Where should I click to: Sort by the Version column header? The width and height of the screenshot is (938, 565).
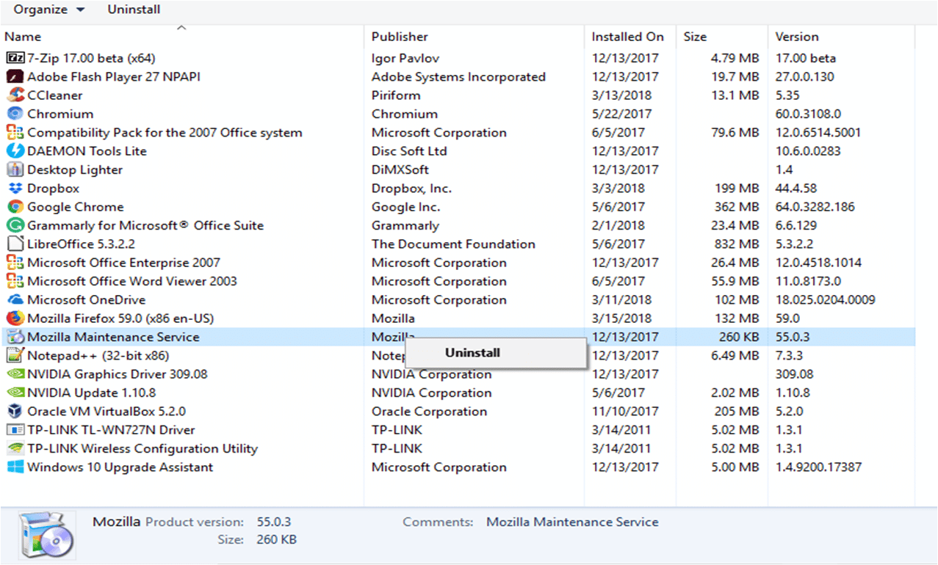click(x=797, y=37)
